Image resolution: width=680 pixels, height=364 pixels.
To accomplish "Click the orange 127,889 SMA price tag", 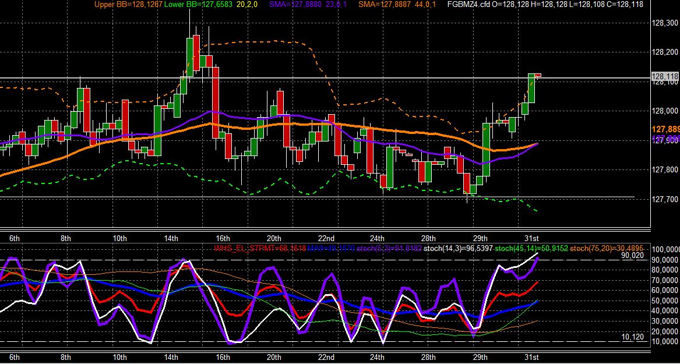I will (665, 129).
